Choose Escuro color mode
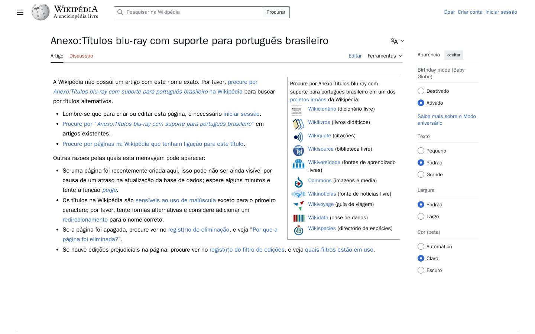The image size is (535, 334). 421,270
